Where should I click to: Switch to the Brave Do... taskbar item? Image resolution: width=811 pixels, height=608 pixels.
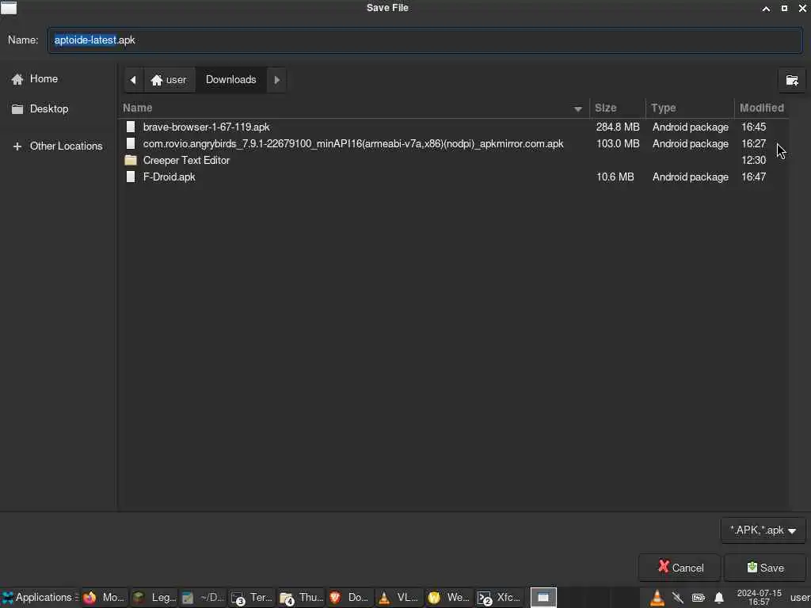pos(350,598)
